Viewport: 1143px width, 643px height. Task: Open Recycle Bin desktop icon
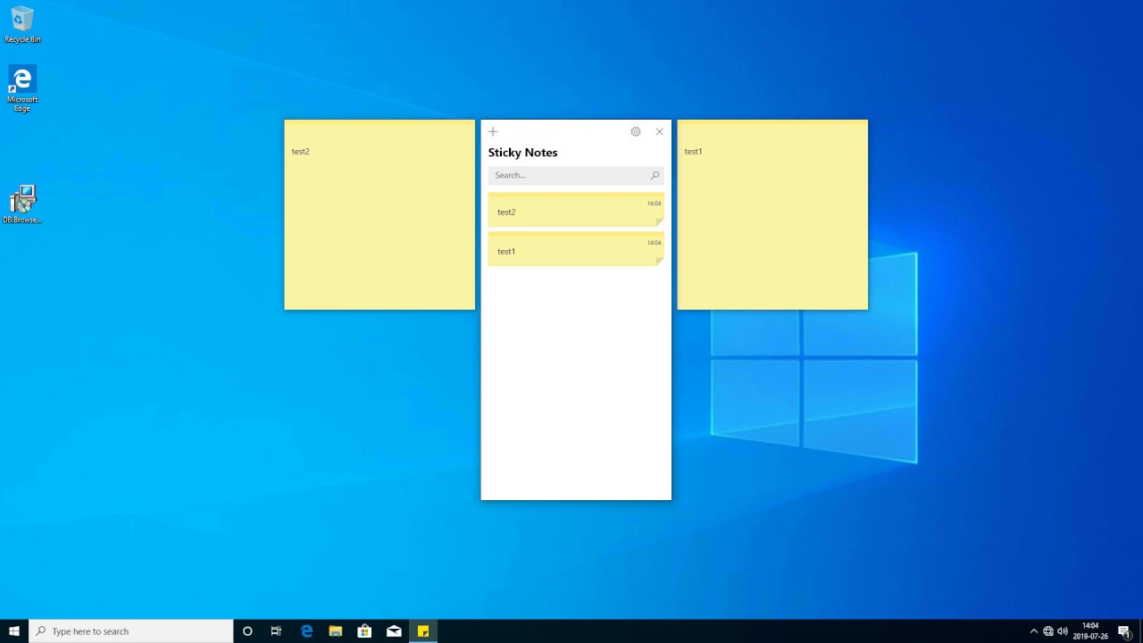22,25
